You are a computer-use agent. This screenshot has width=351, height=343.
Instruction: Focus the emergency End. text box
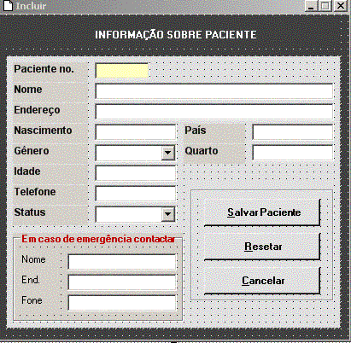click(122, 282)
